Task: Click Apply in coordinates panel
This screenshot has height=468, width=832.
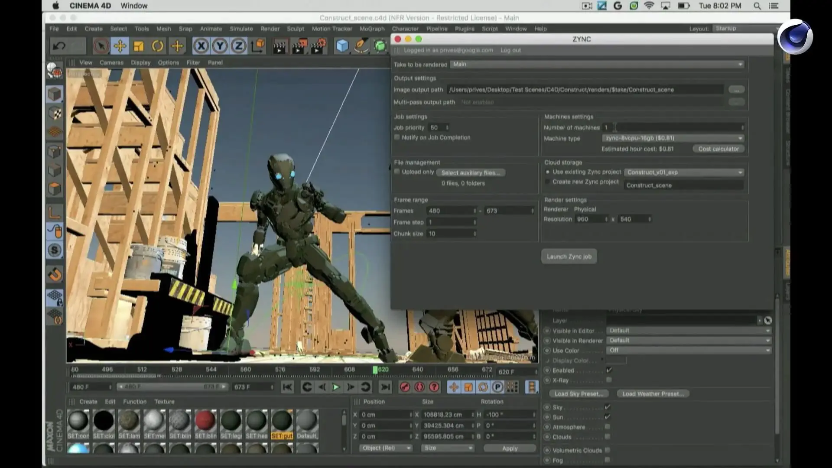Action: [x=510, y=448]
